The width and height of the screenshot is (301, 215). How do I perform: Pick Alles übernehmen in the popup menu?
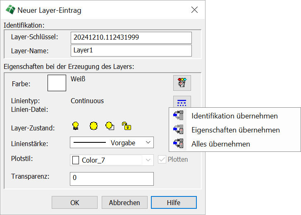tap(221, 144)
